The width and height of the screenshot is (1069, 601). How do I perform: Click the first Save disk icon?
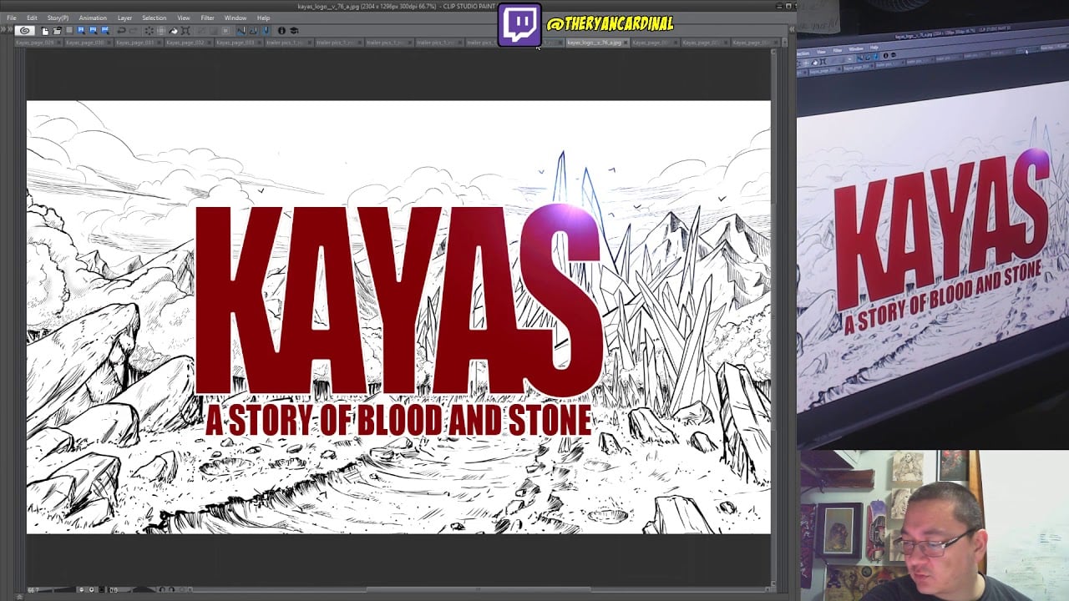[x=81, y=31]
